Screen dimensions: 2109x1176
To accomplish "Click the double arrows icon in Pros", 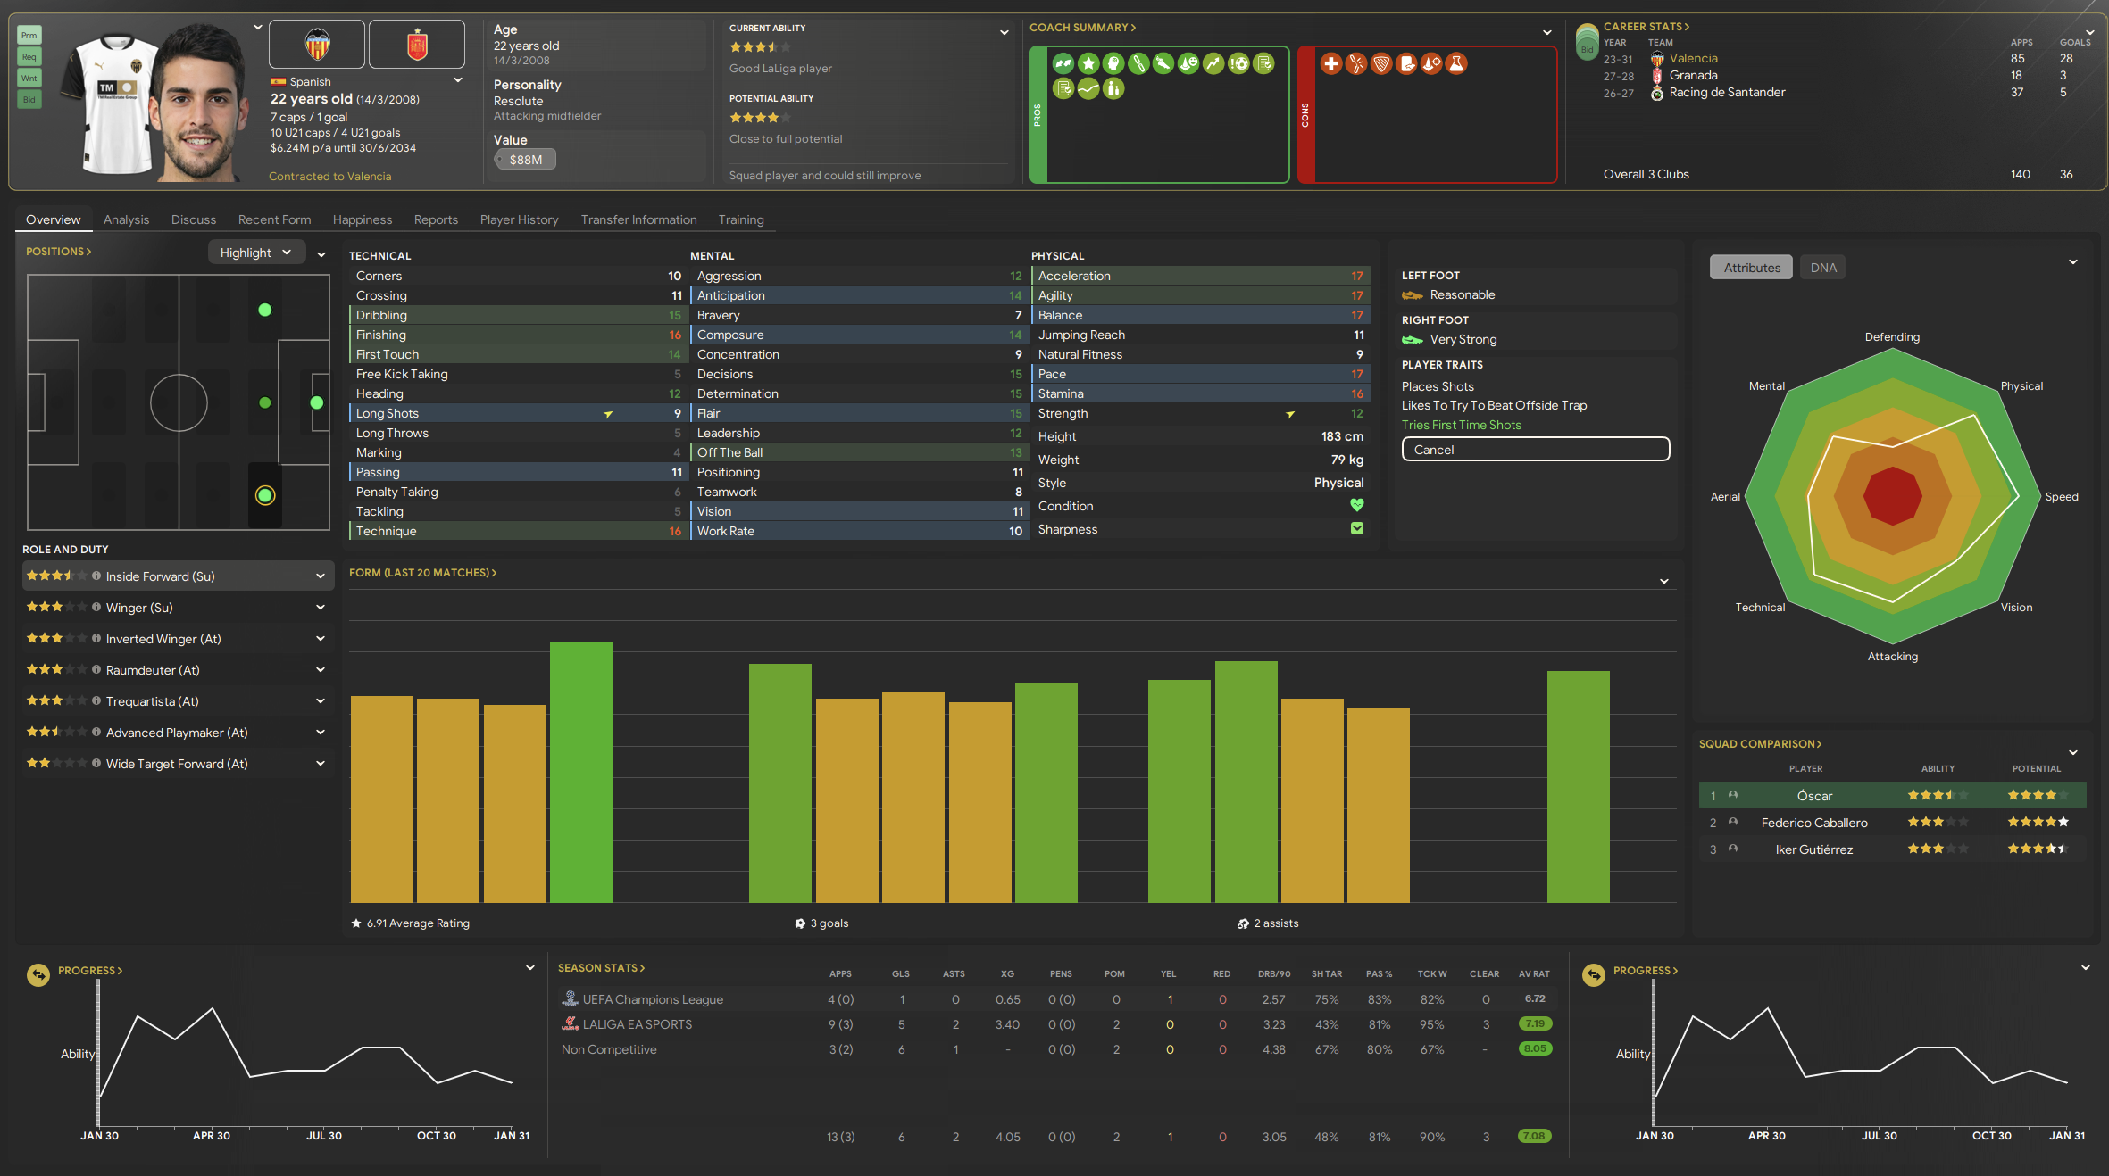I will click(1063, 63).
